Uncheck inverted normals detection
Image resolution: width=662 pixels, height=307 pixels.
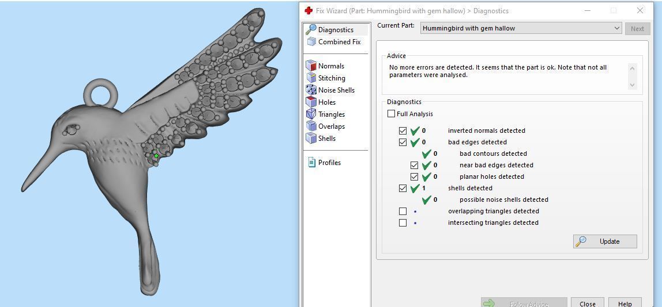click(x=403, y=131)
